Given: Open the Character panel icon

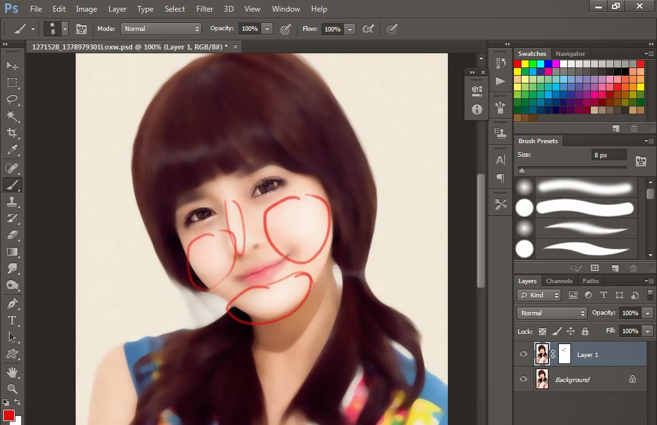Looking at the screenshot, I should [500, 160].
